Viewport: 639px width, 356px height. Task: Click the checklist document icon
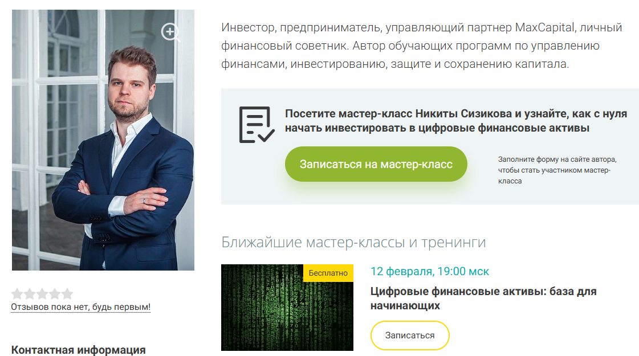point(257,125)
